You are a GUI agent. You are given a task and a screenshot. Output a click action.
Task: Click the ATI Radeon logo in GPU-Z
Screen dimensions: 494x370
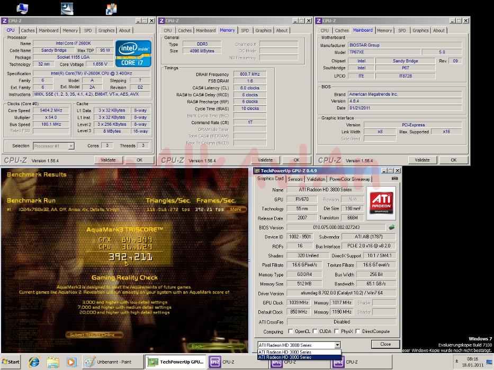point(381,203)
